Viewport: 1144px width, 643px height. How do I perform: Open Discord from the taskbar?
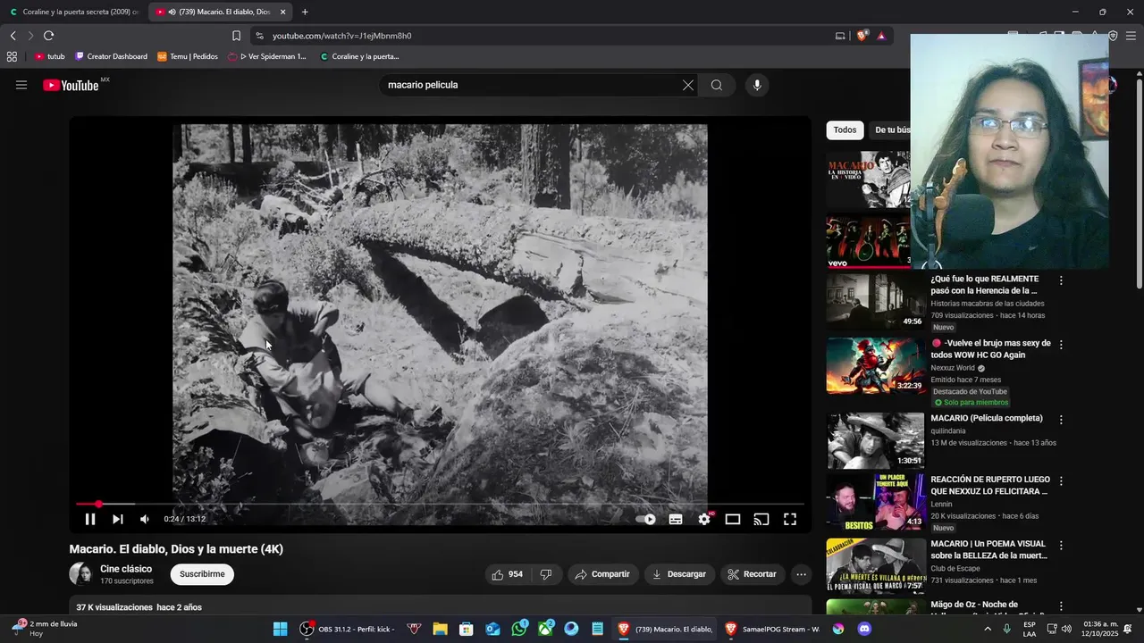click(x=864, y=629)
